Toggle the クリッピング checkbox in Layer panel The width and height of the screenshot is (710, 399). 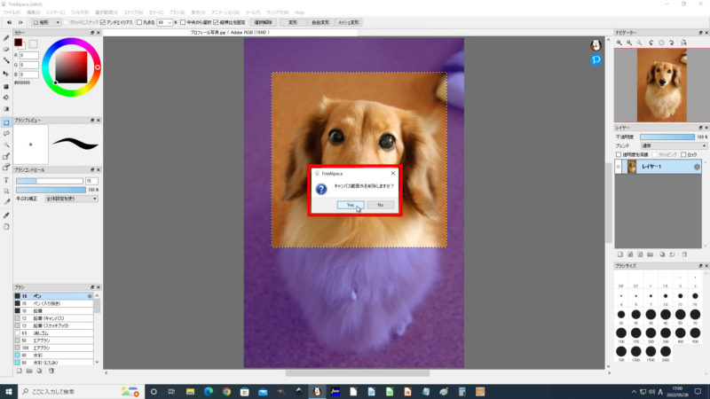(655, 154)
